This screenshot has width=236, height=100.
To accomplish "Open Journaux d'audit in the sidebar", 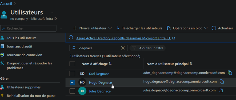I will click(x=19, y=46).
